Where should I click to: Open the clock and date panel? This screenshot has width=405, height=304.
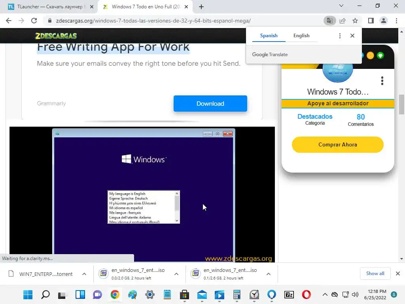375,294
